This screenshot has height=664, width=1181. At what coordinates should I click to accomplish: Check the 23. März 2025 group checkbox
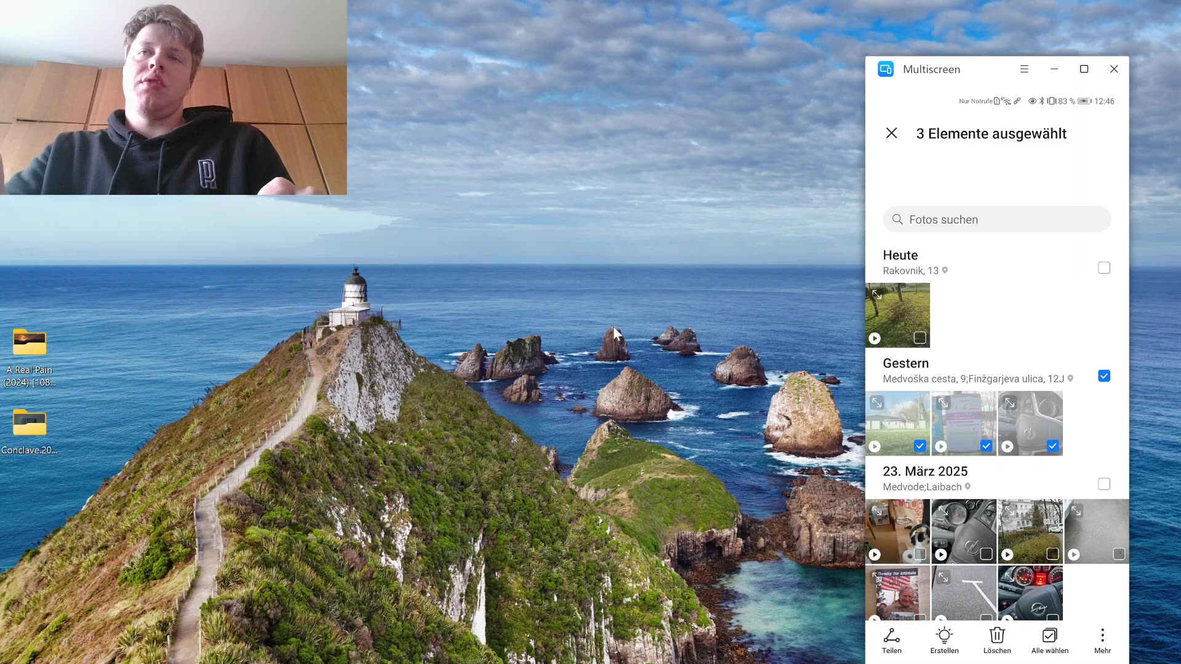coord(1104,484)
